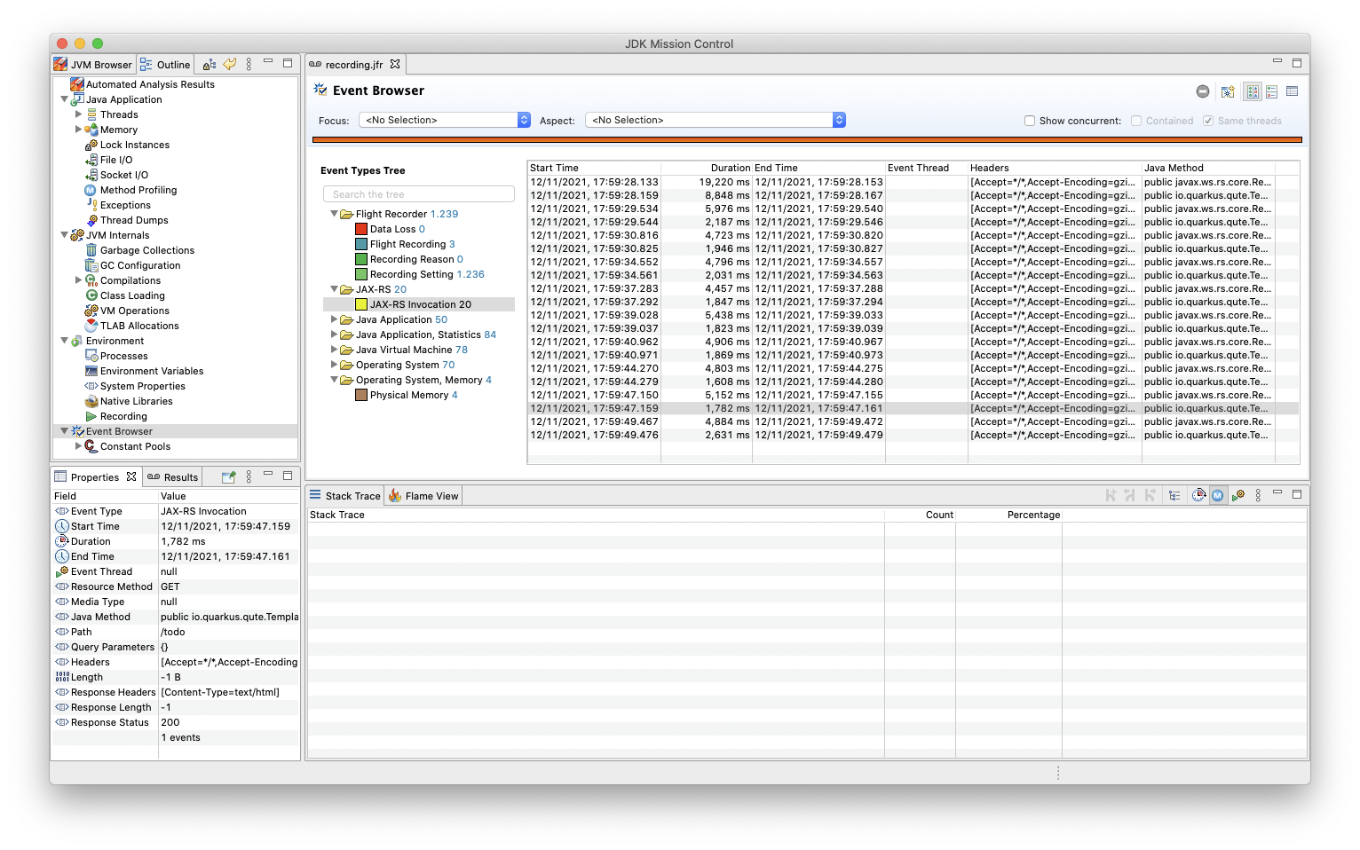Click create new page from selected types icon
1360x850 pixels.
(x=1228, y=91)
